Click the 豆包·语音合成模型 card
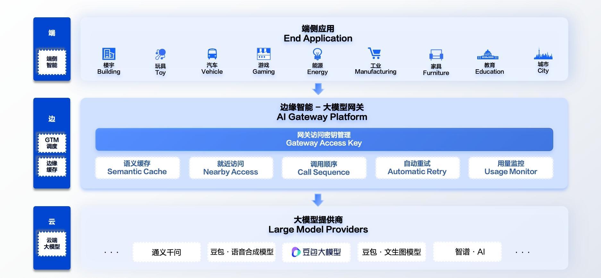The width and height of the screenshot is (601, 278). [241, 252]
